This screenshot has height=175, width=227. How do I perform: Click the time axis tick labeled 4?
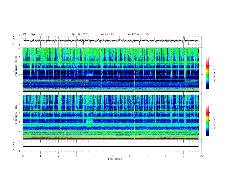click(x=94, y=156)
